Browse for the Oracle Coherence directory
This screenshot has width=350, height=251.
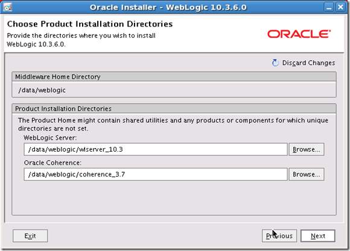tap(307, 174)
